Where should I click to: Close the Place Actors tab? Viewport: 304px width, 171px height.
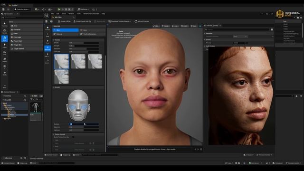coord(18,14)
